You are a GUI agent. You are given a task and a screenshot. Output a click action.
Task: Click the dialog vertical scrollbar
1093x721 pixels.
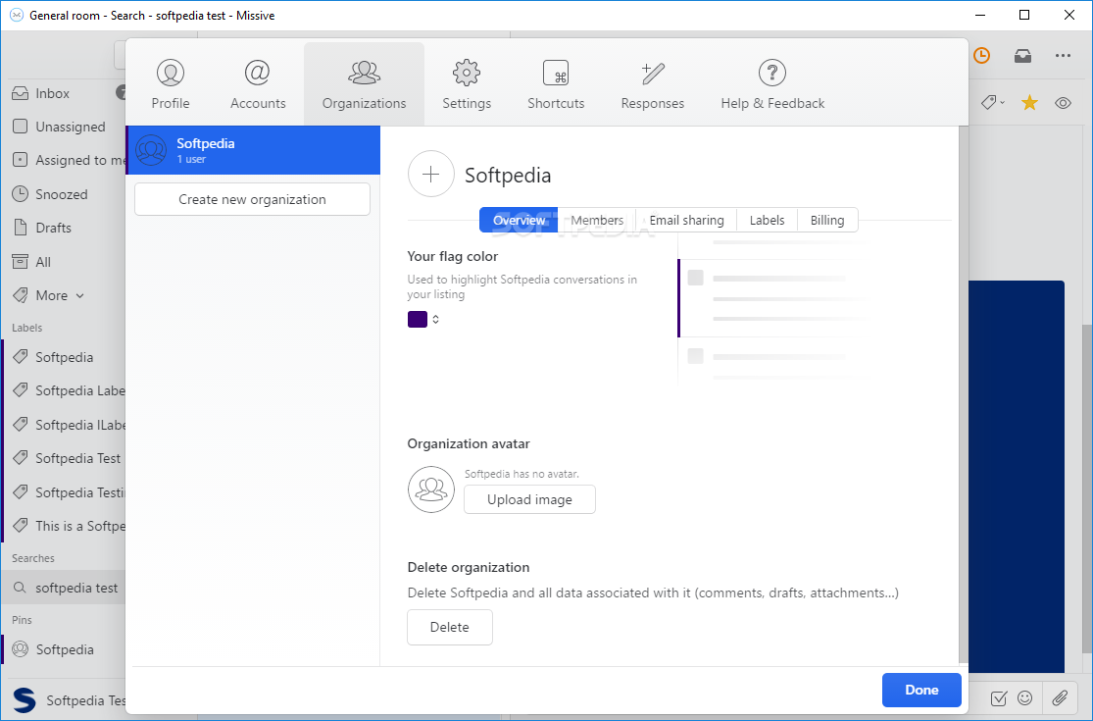[964, 394]
